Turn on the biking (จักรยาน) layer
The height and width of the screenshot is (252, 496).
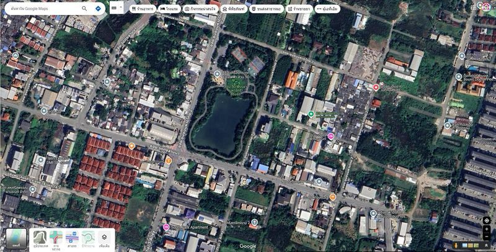(x=88, y=238)
